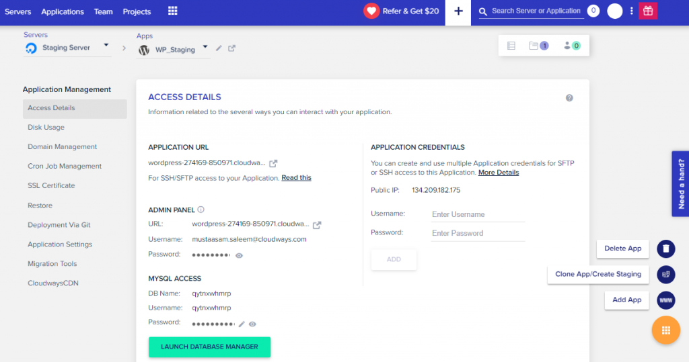Click the Clone App/Create Staging label button

click(598, 274)
